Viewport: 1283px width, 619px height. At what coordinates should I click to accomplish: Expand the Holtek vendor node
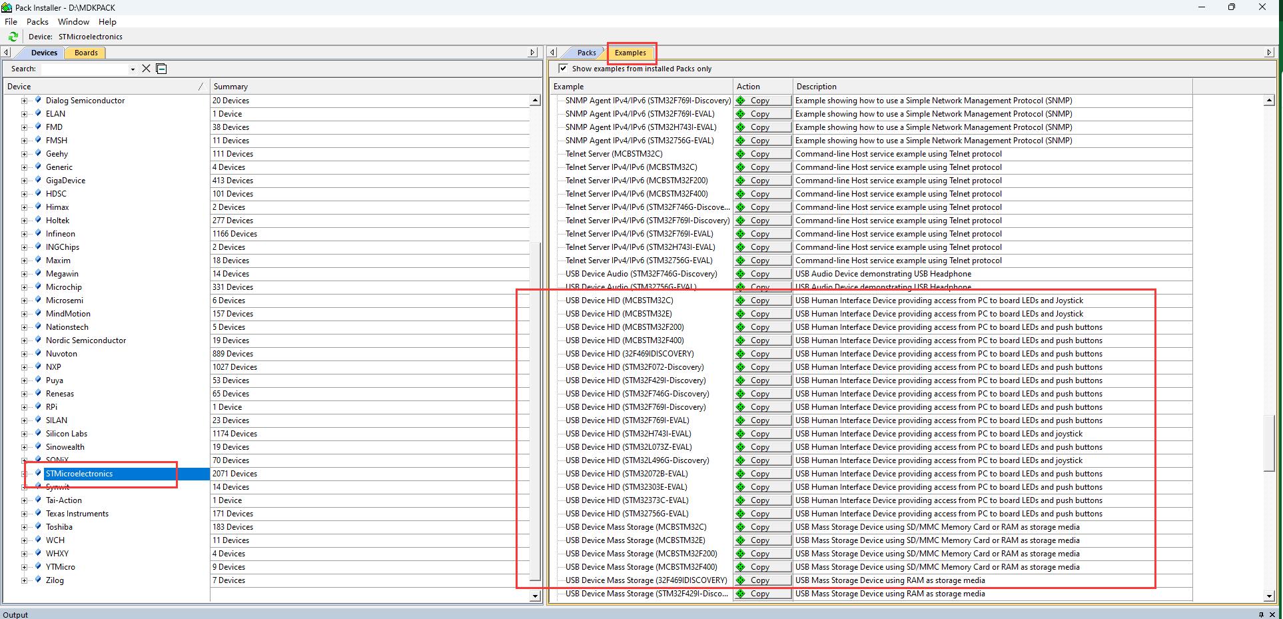24,221
